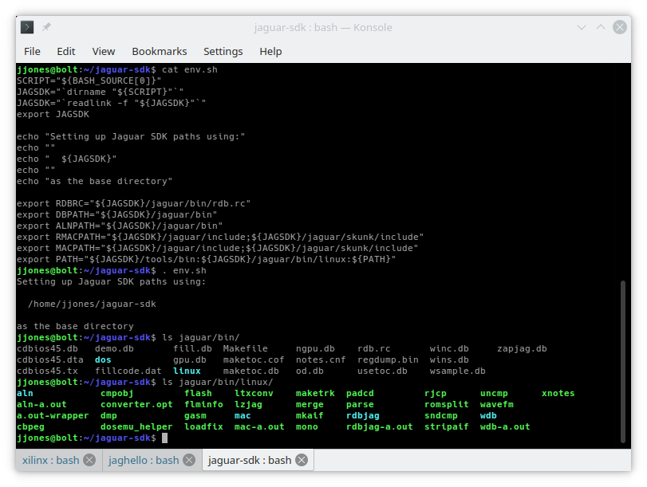Click the terminal scrollbar handle
Viewport: 647px width, 487px height.
point(625,363)
